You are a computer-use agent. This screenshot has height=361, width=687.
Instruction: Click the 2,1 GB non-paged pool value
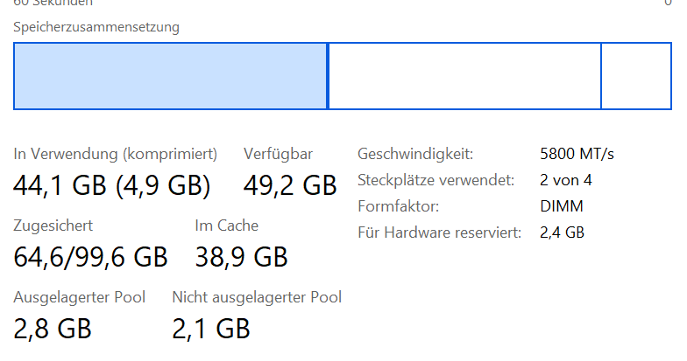click(x=211, y=329)
